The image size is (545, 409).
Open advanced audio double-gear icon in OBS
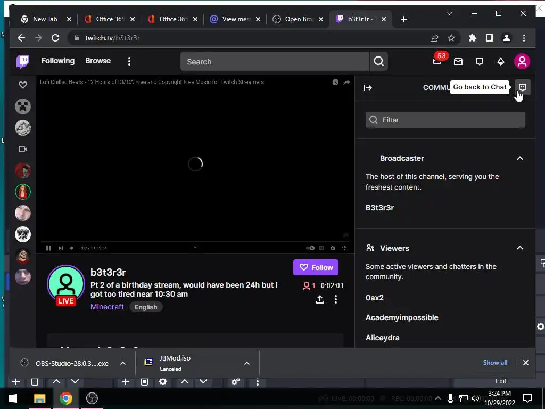(236, 382)
